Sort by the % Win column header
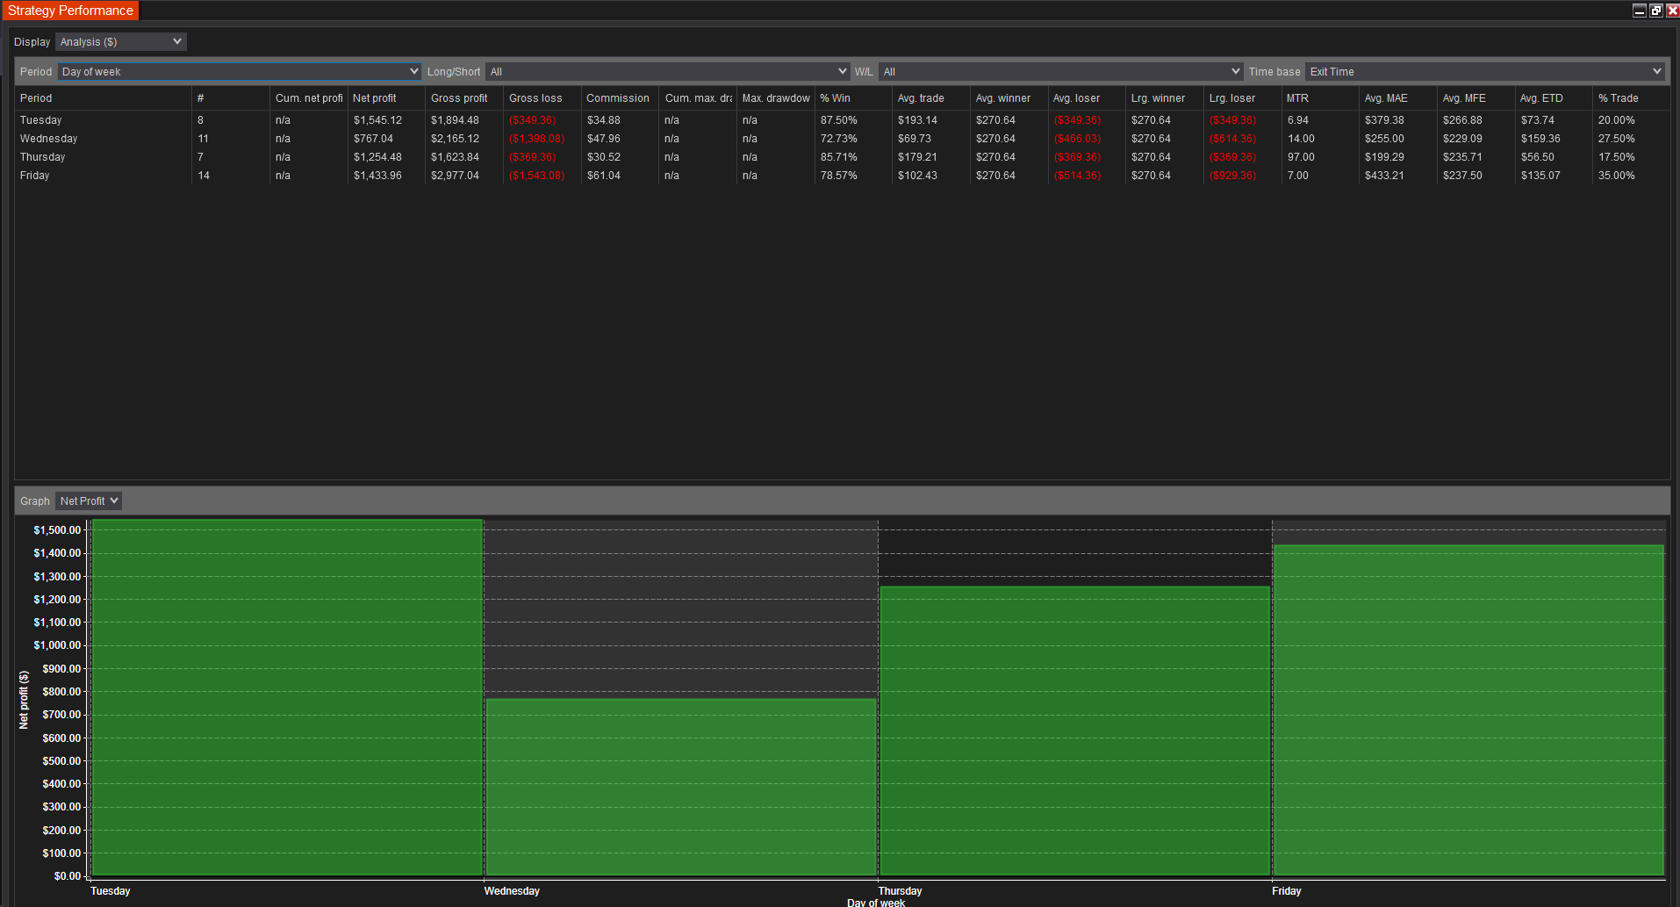Viewport: 1680px width, 907px height. [853, 98]
